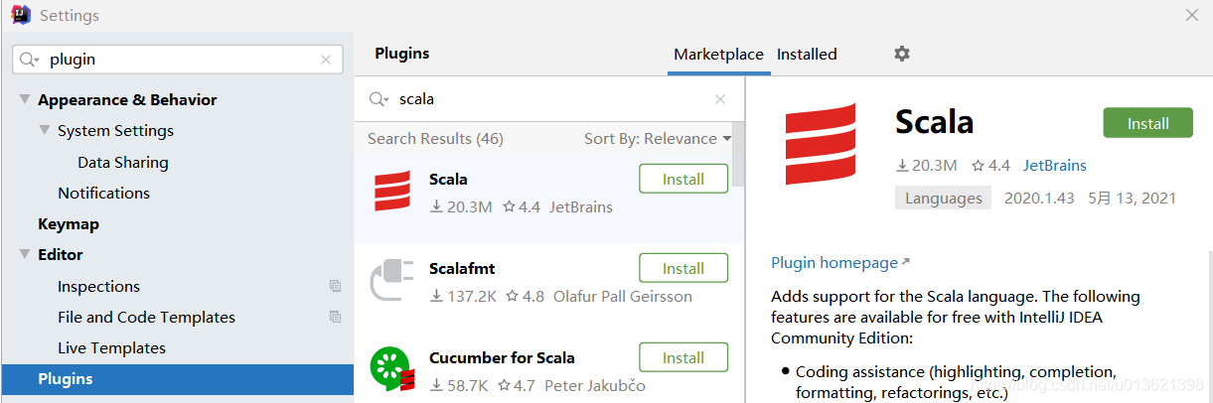
Task: Collapse the Appearance & Behavior section
Action: pyautogui.click(x=24, y=100)
